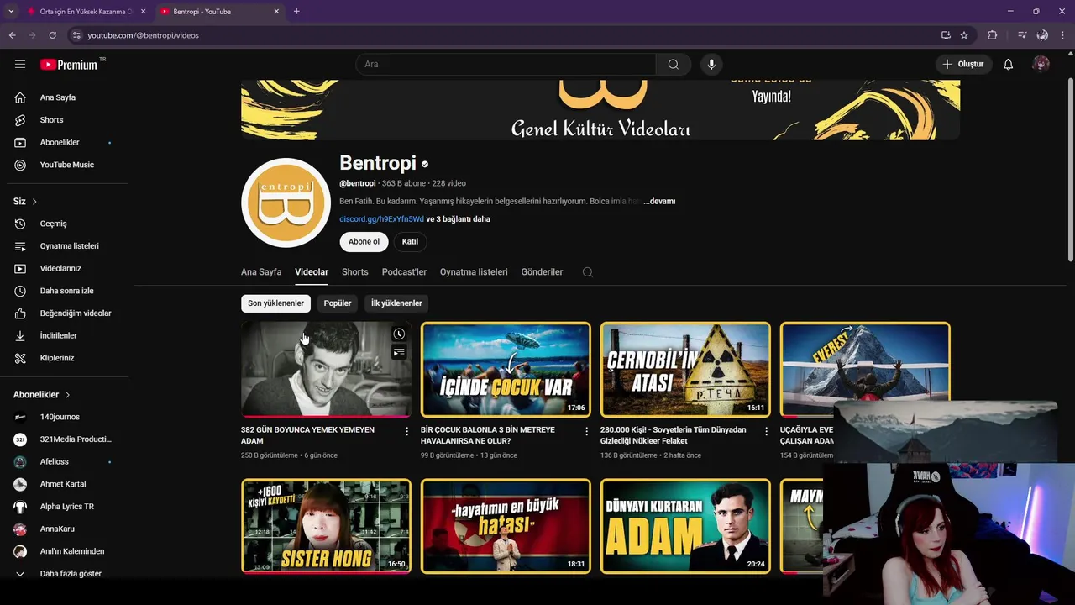This screenshot has height=605, width=1075.
Task: Open the İÇİNDE ÇOCUK VAR thumbnail
Action: click(x=506, y=369)
